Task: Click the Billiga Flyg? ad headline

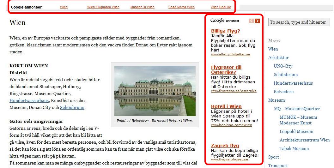Action: tap(226, 31)
